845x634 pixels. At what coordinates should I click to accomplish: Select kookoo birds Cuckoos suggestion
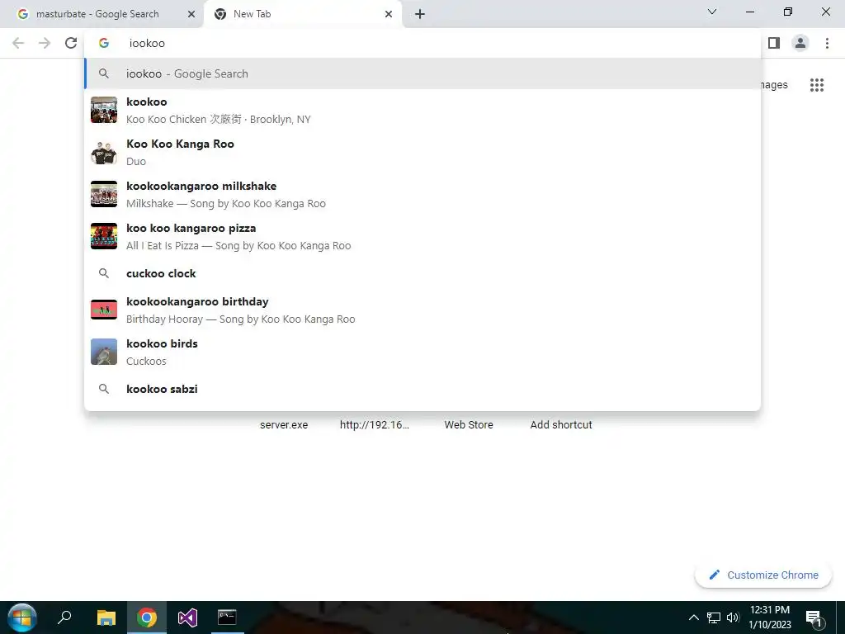point(422,352)
